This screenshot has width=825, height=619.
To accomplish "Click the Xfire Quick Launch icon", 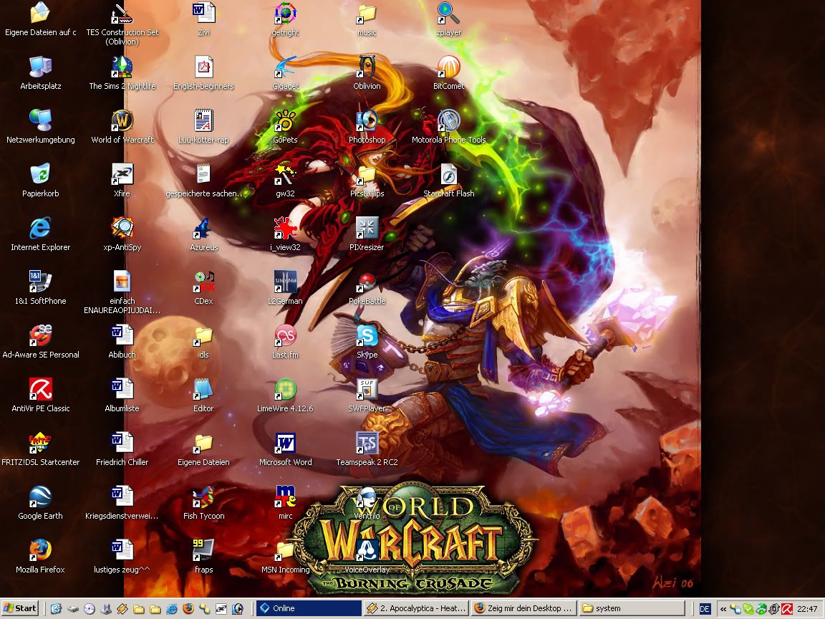I will (x=221, y=609).
